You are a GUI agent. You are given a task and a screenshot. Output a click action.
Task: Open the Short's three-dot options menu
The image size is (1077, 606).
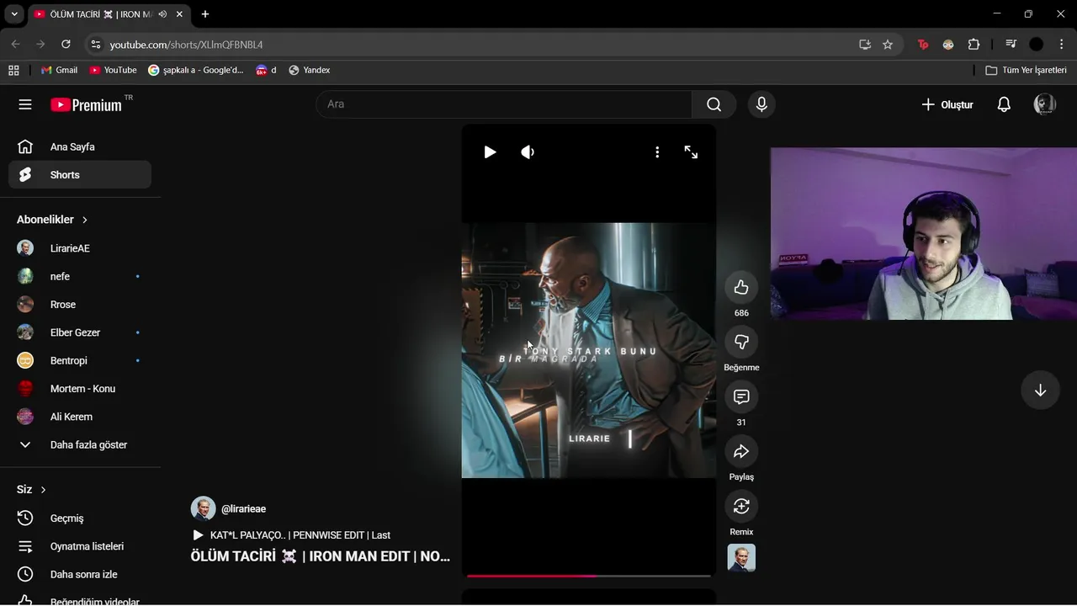coord(657,152)
